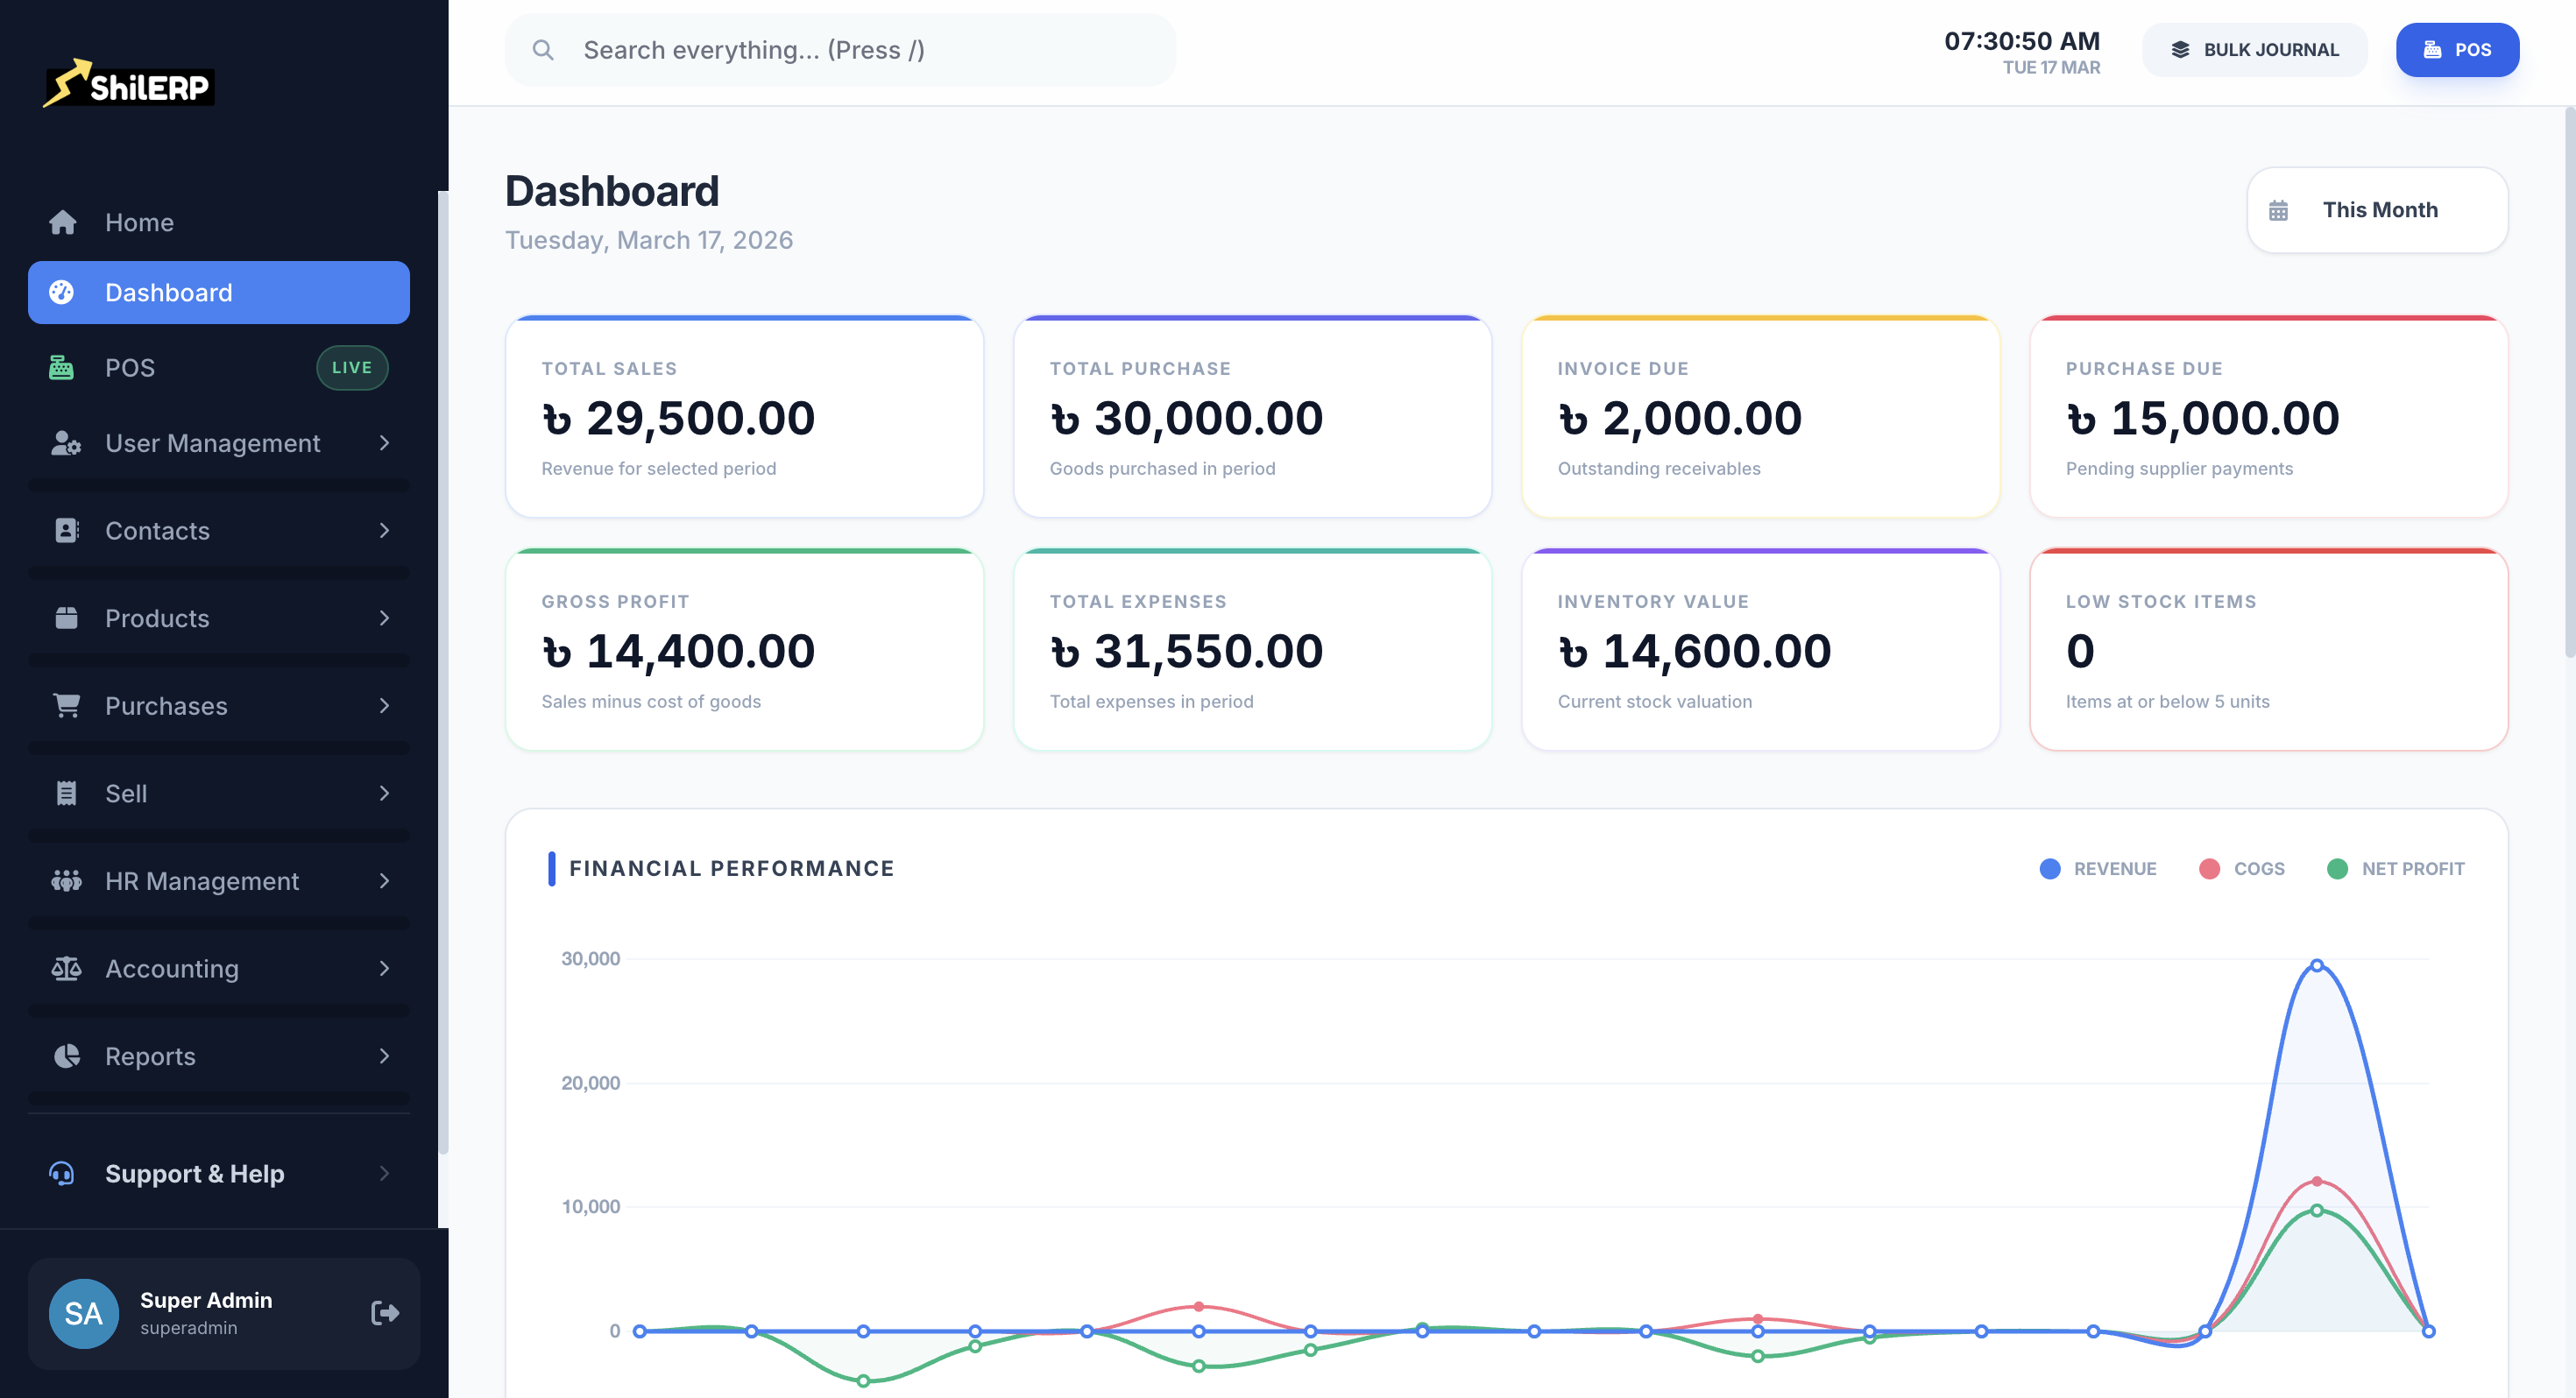This screenshot has height=1398, width=2576.
Task: Open the This Month period selector
Action: coord(2377,210)
